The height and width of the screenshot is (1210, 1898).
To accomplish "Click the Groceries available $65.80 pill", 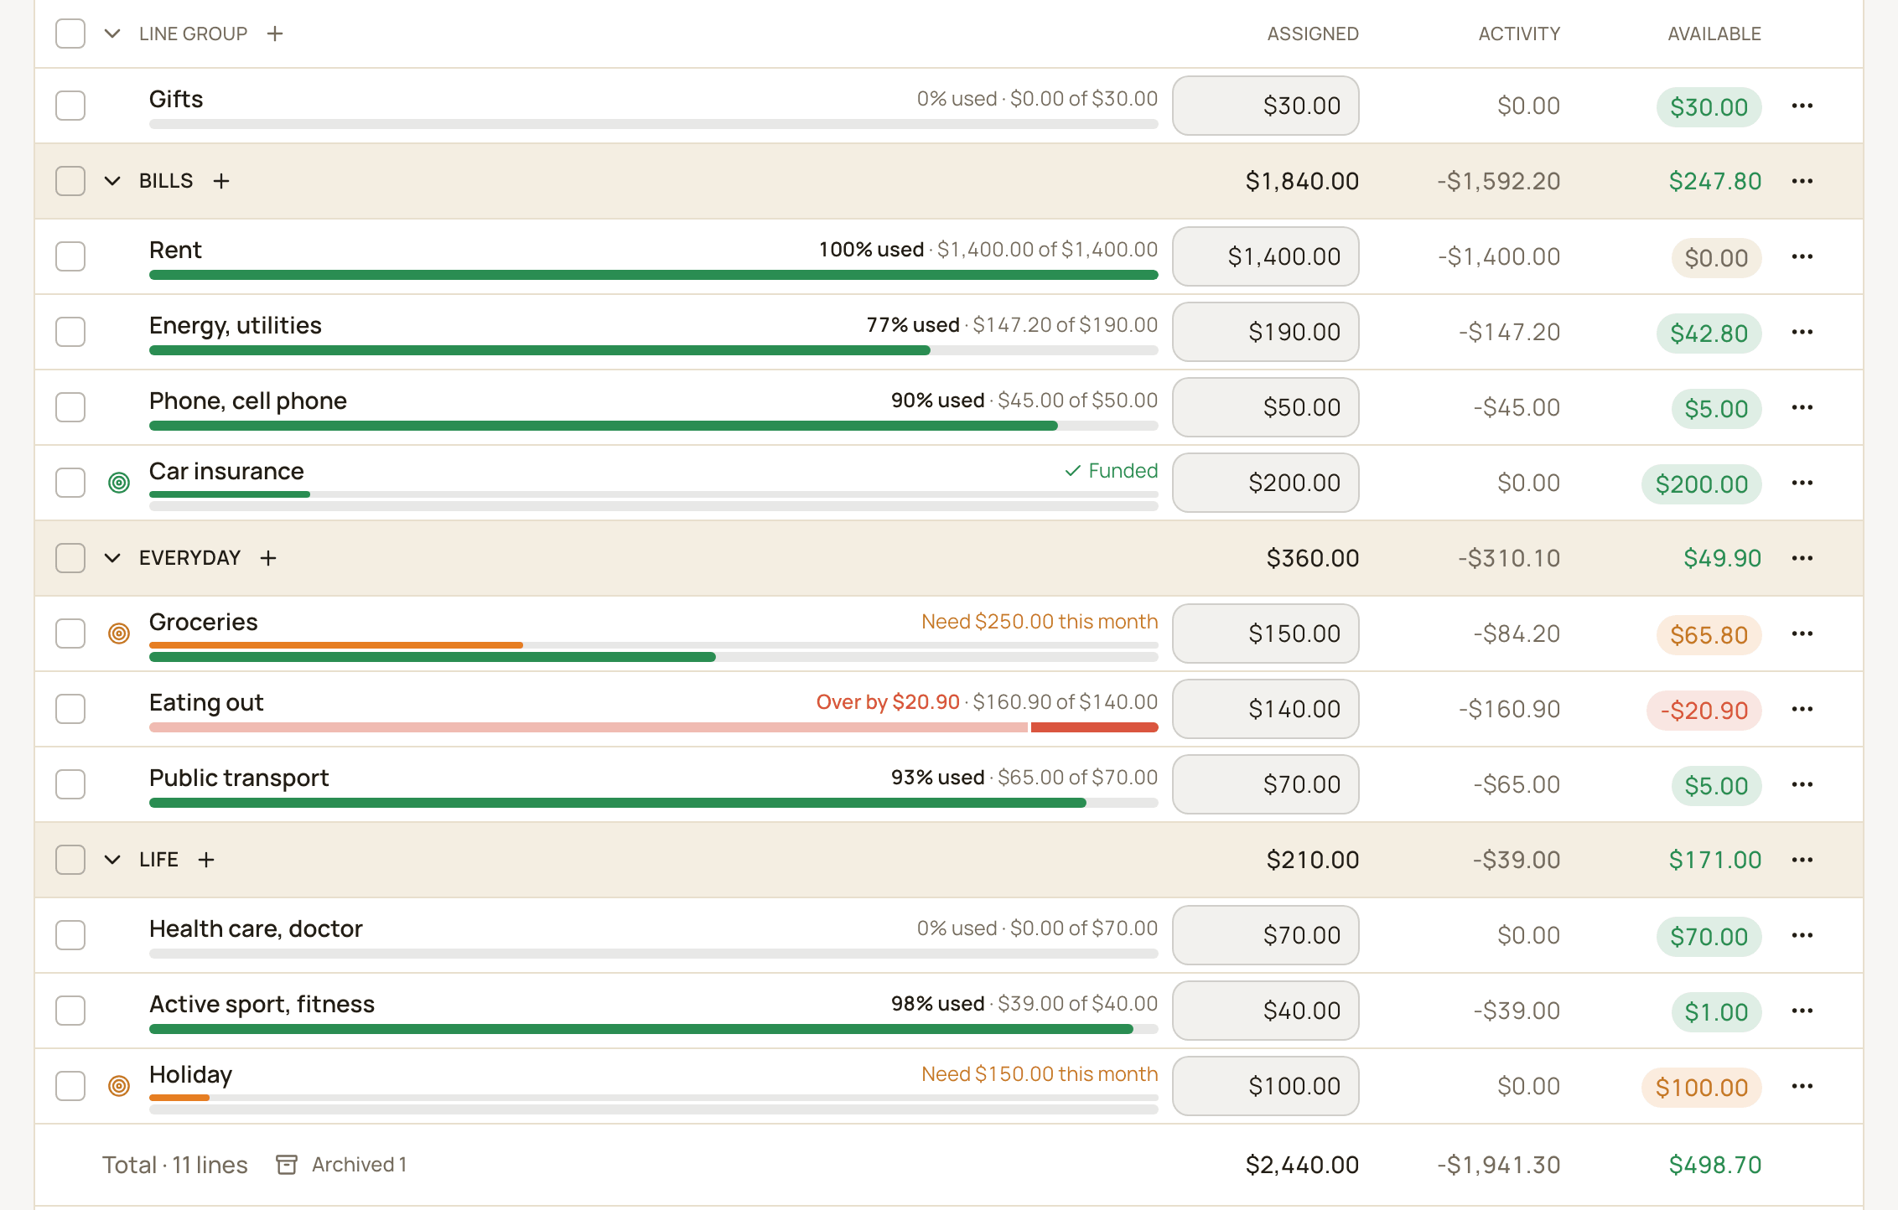I will point(1709,635).
